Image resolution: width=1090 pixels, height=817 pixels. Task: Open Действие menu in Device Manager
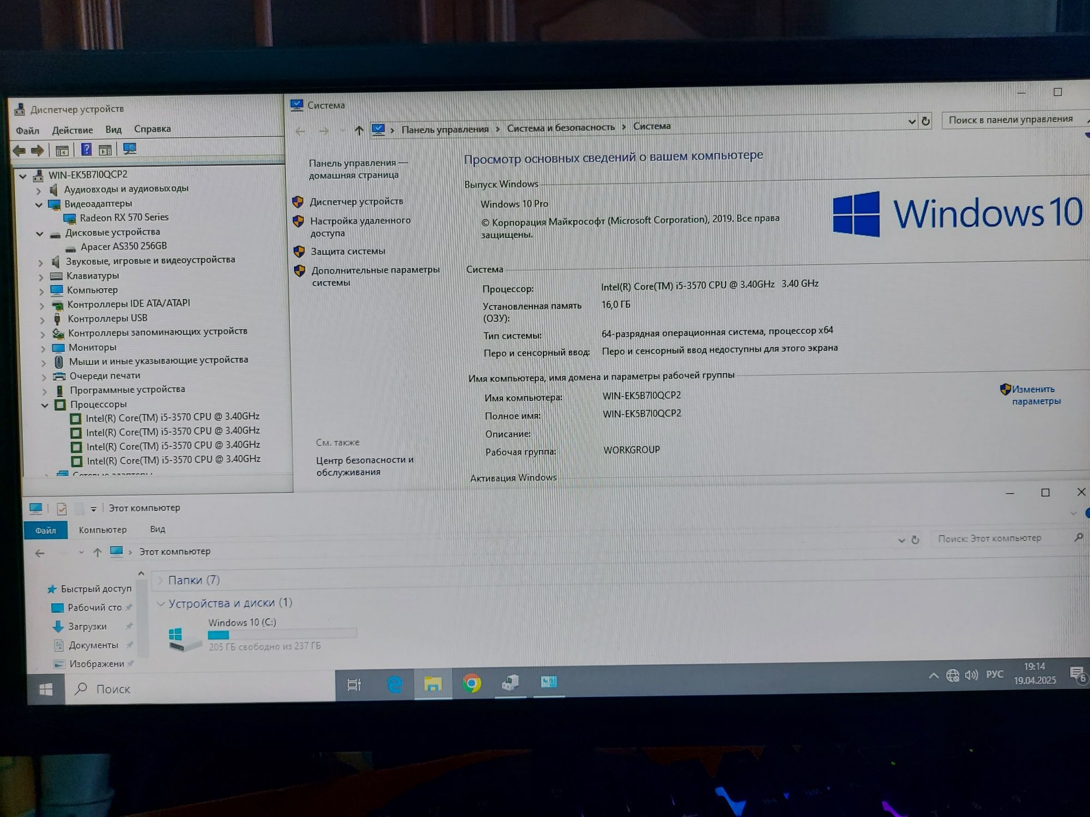72,130
